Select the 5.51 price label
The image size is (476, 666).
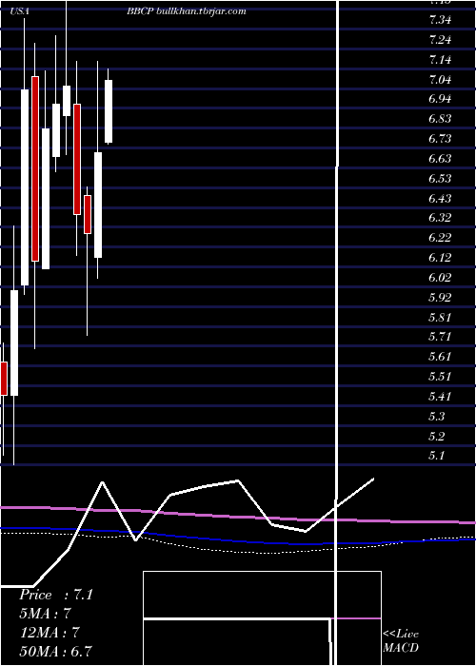click(x=440, y=377)
